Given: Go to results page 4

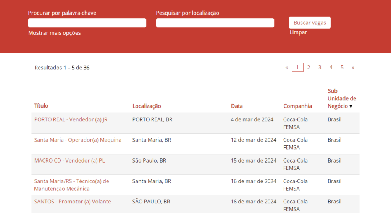Looking at the screenshot, I should [x=331, y=67].
